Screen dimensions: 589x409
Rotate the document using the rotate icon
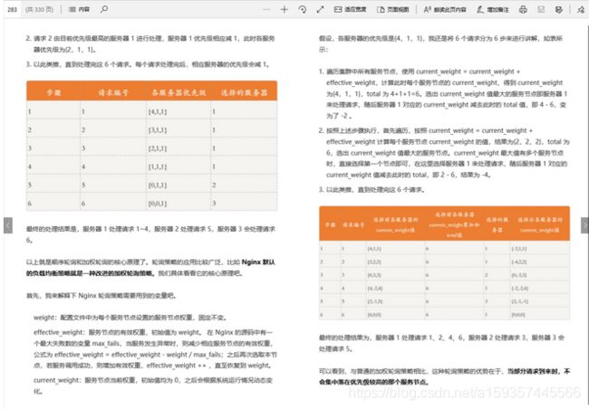pyautogui.click(x=303, y=9)
